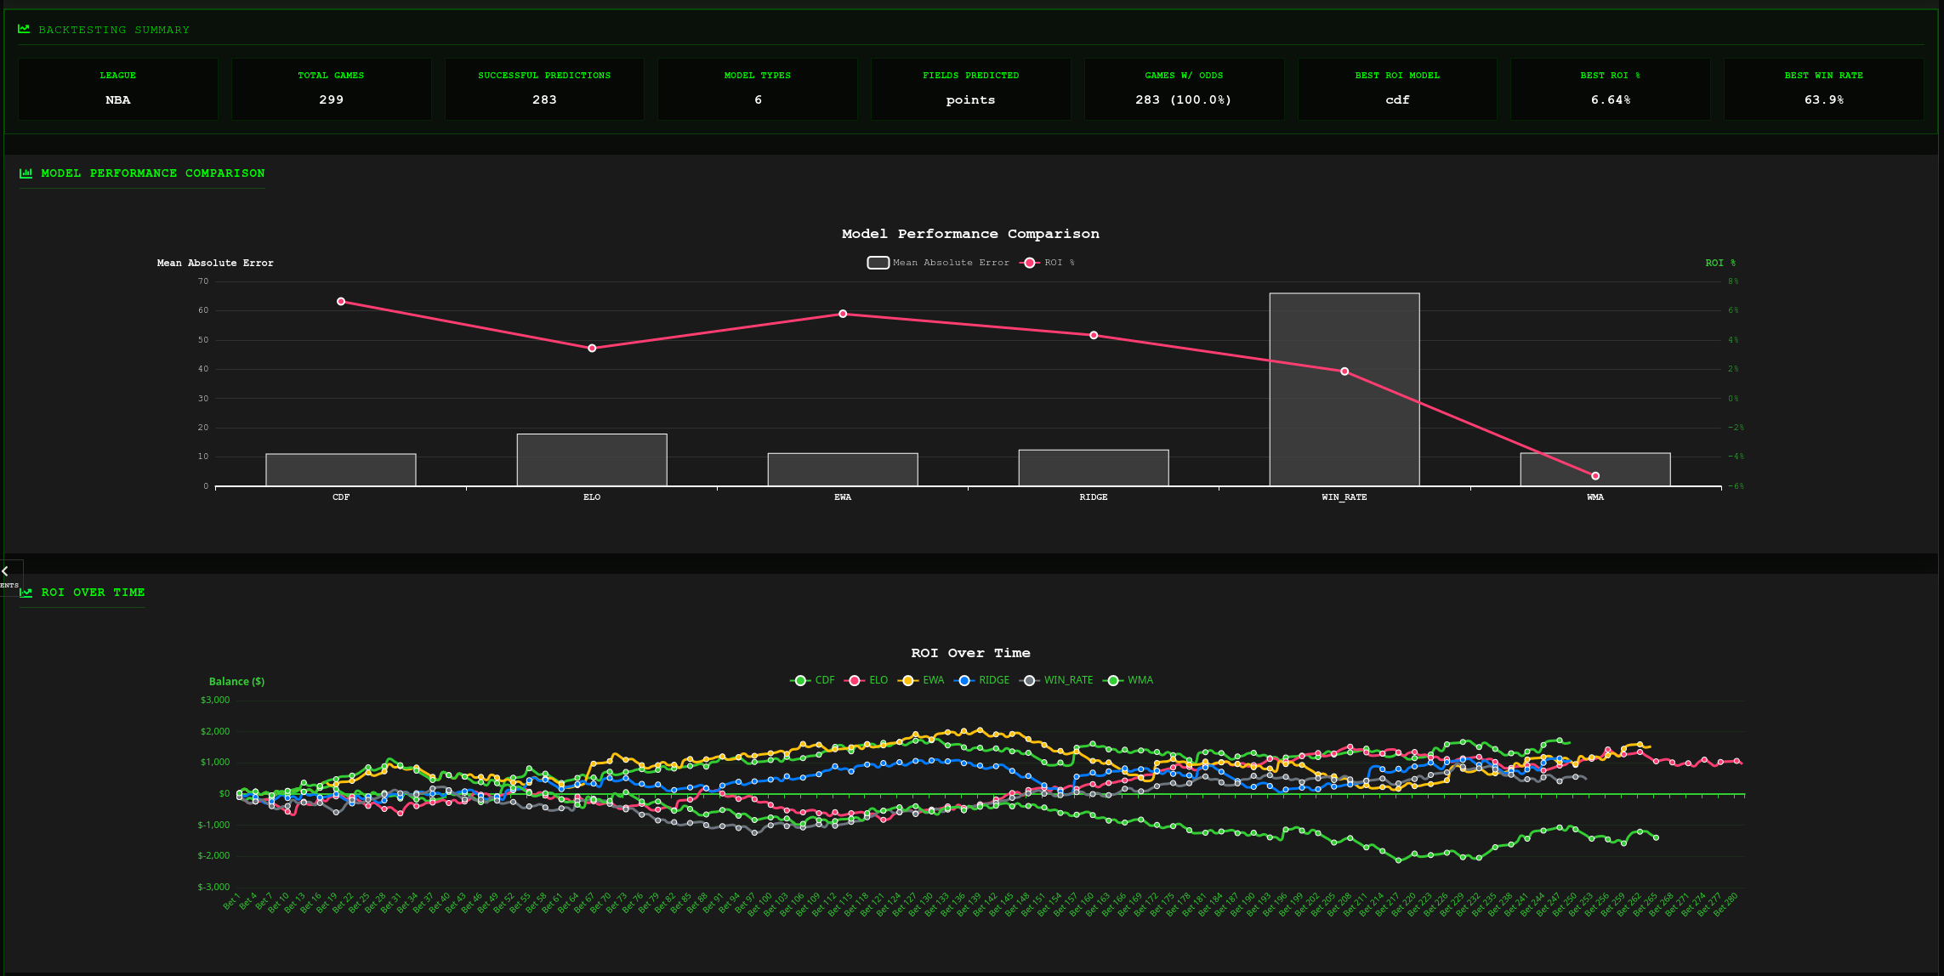Viewport: 1944px width, 976px height.
Task: Click the Total Games 299 card
Action: 331,89
